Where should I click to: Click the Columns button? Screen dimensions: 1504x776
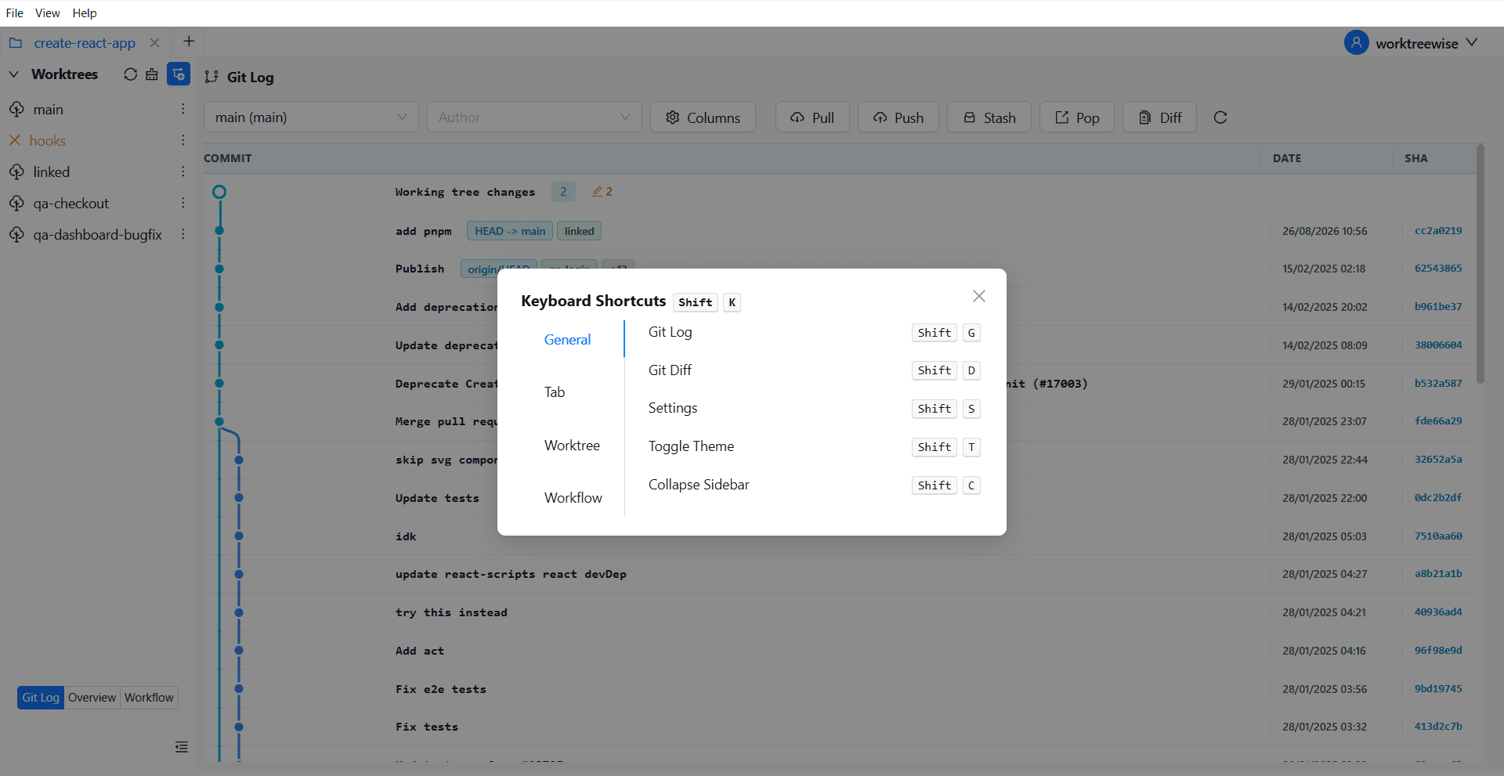(x=703, y=117)
